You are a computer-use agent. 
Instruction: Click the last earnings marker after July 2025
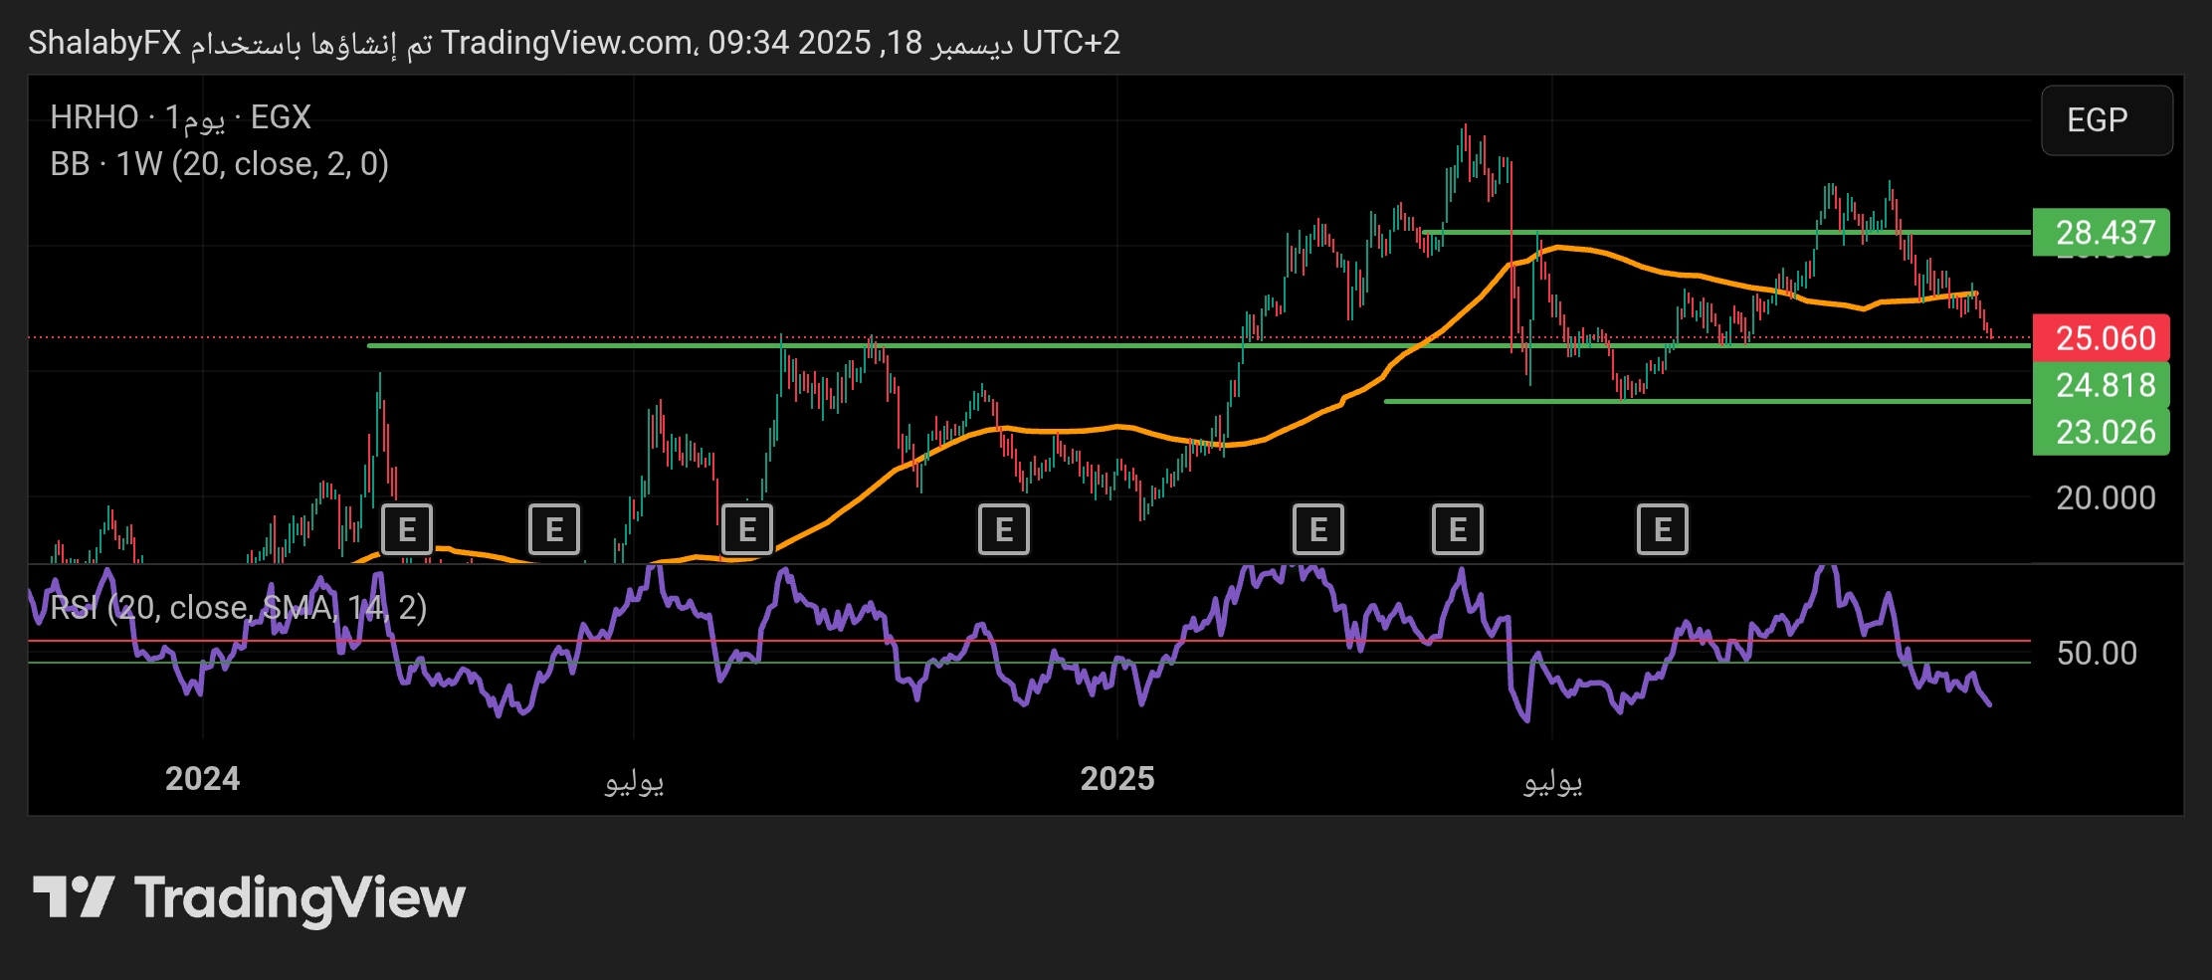(x=1663, y=530)
